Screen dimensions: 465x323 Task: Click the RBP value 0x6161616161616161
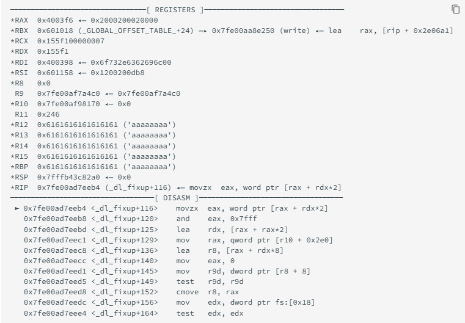tap(77, 167)
